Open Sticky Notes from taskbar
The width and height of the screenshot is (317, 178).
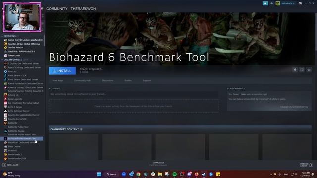(x=218, y=174)
